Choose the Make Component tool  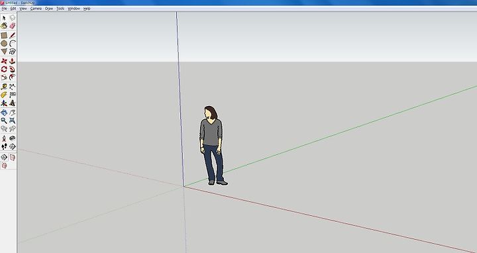pyautogui.click(x=13, y=18)
